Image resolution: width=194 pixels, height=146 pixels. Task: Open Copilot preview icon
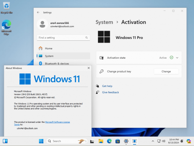(189, 141)
